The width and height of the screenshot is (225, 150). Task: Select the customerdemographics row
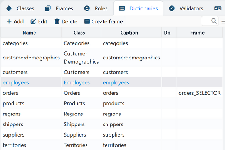click(x=112, y=58)
